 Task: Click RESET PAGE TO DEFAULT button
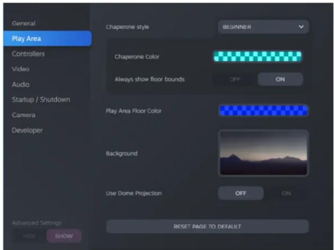click(x=207, y=227)
